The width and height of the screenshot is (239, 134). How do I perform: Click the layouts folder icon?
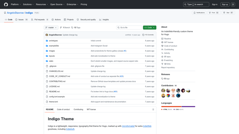pos(47,56)
